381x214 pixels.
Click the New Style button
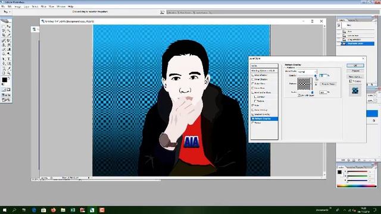(355, 77)
